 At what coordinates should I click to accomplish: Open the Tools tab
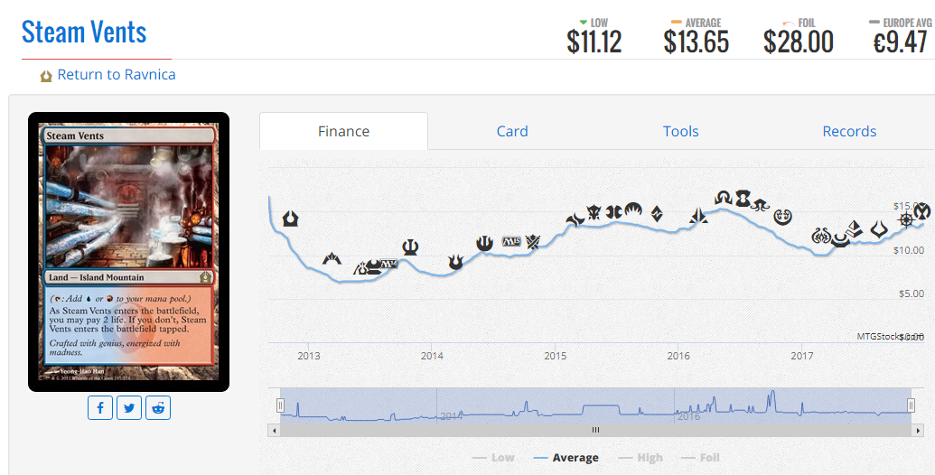tap(680, 131)
